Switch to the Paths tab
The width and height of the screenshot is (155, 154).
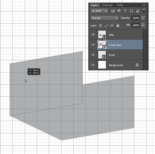coord(120,5)
